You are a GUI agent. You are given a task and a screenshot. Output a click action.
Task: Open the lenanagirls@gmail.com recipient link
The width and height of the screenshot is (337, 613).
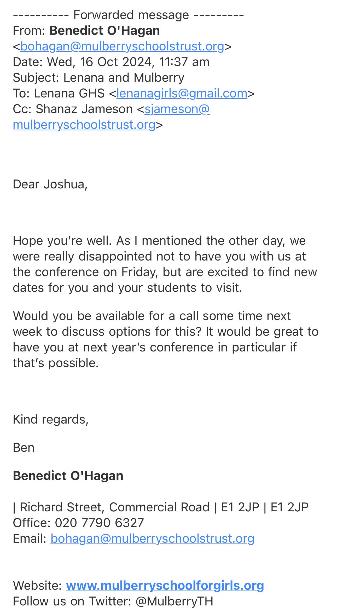182,94
